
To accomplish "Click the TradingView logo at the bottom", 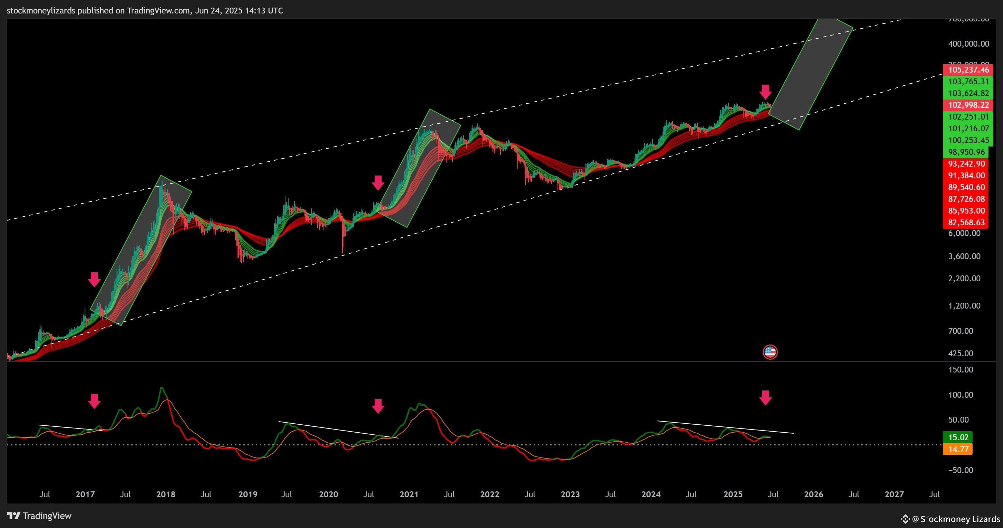I will 39,516.
